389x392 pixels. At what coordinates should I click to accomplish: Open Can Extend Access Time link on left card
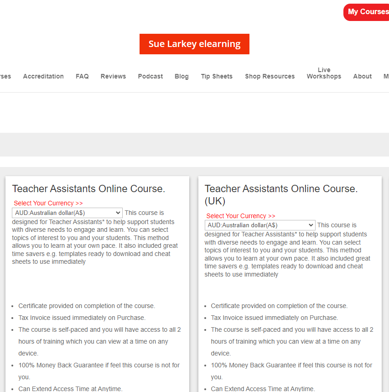point(69,389)
